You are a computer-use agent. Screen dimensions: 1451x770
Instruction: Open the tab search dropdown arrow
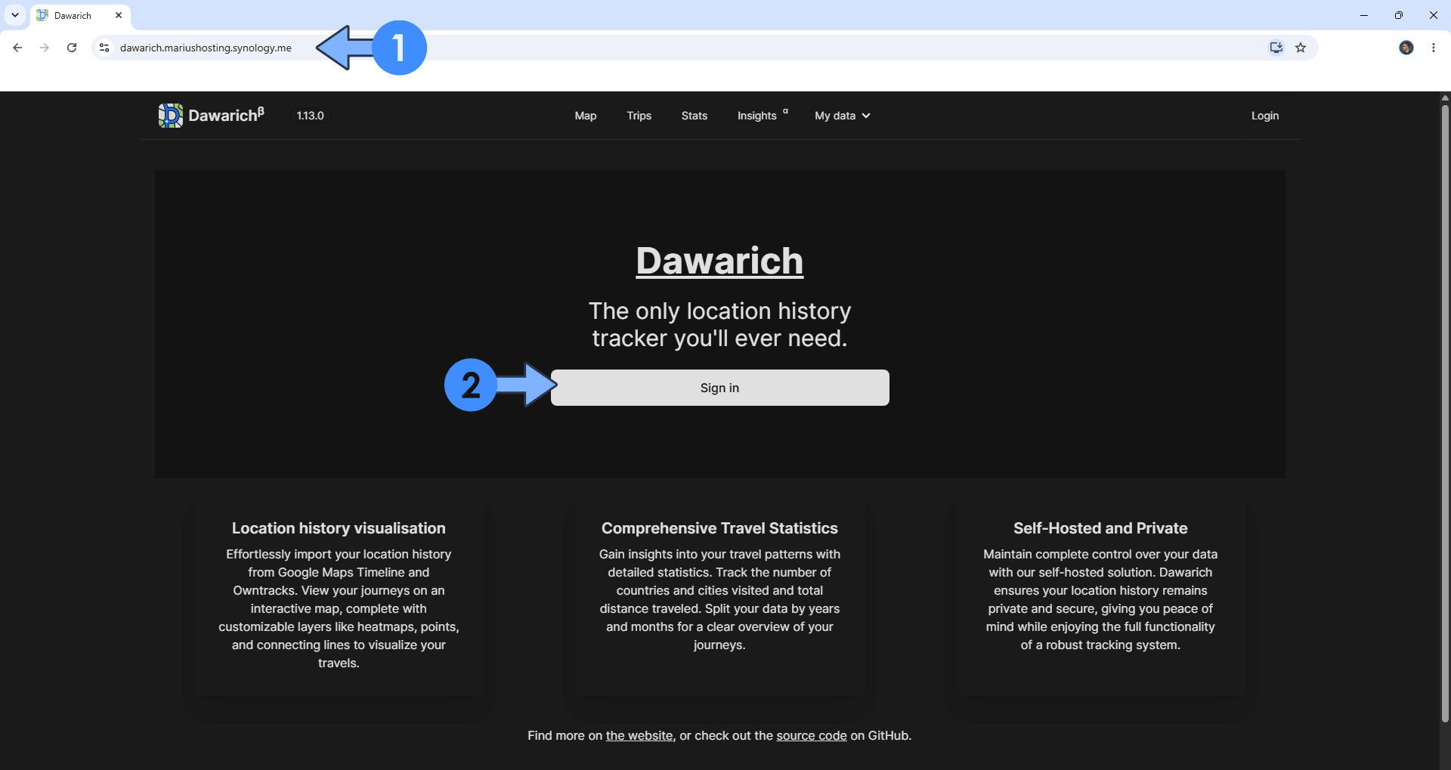pyautogui.click(x=15, y=15)
